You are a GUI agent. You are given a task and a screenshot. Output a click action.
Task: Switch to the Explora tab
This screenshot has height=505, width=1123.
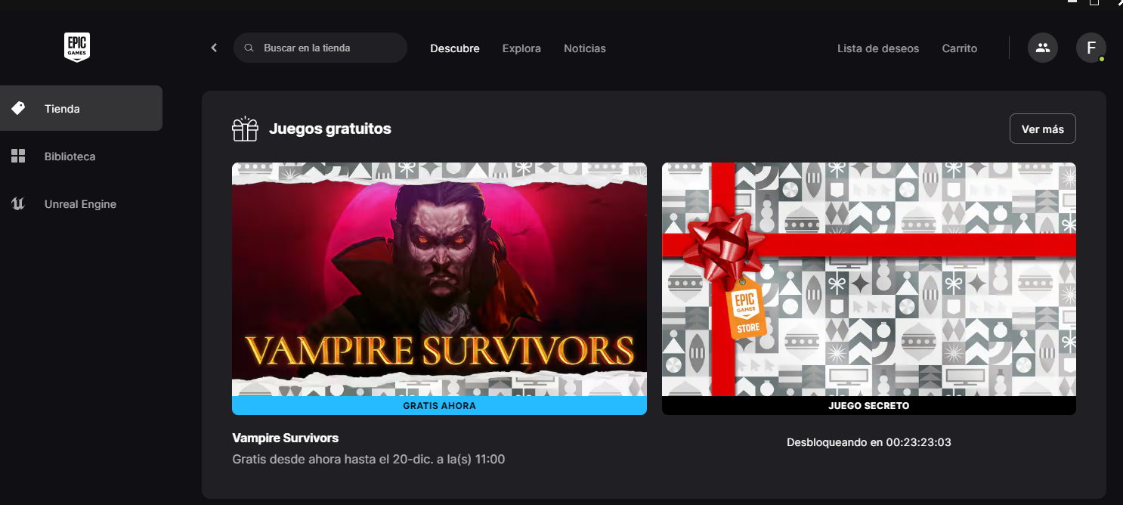point(521,48)
